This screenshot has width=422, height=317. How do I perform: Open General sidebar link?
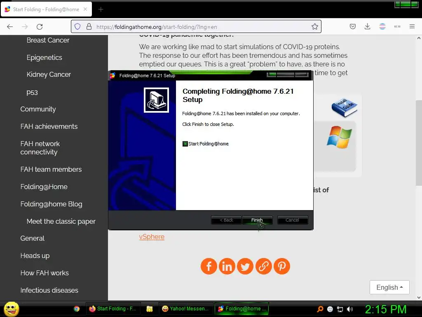tap(32, 238)
